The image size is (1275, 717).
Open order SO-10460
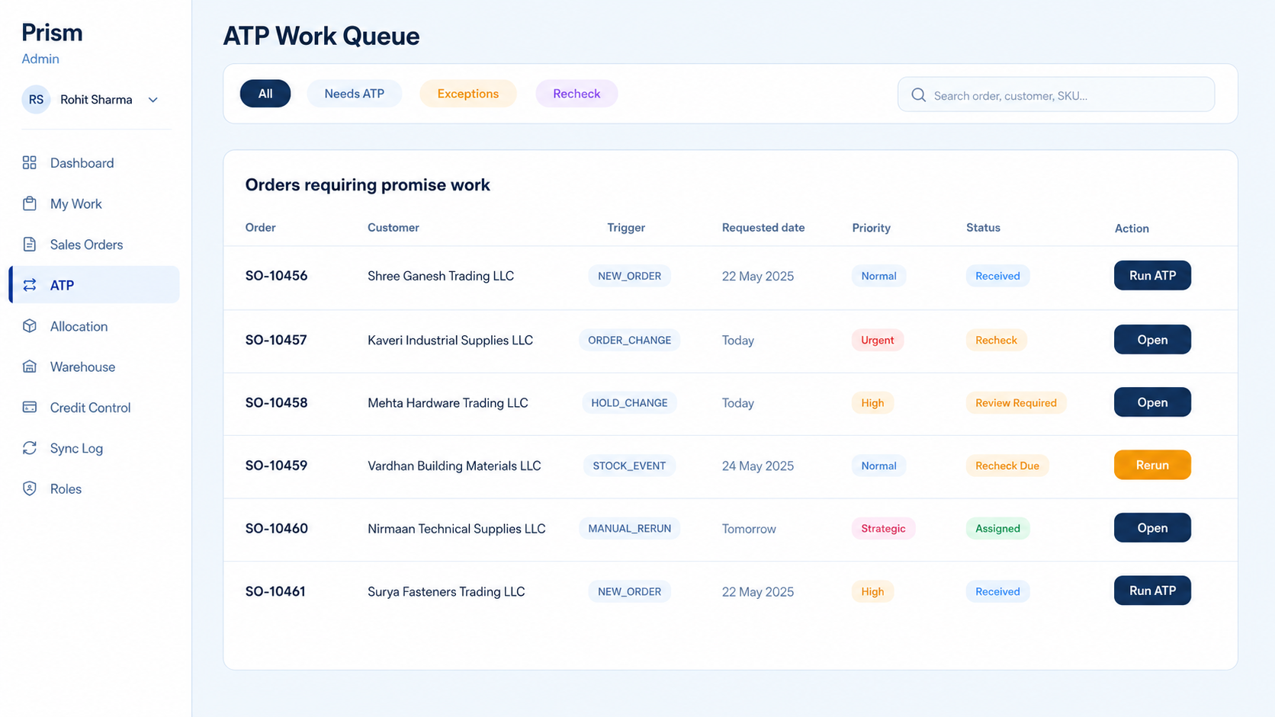click(x=1152, y=528)
